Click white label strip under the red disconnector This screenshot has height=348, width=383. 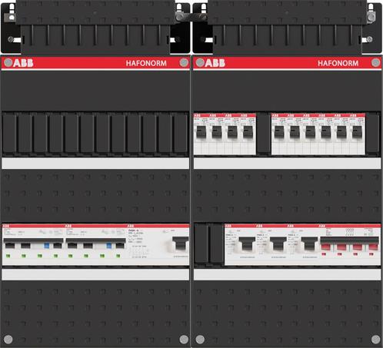(x=288, y=274)
